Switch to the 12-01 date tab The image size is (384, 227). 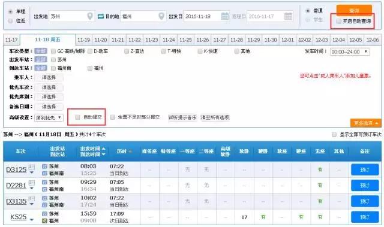coord(287,40)
